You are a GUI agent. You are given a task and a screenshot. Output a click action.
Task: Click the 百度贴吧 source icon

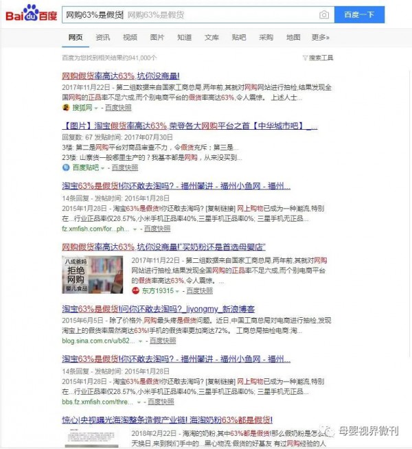(x=66, y=168)
